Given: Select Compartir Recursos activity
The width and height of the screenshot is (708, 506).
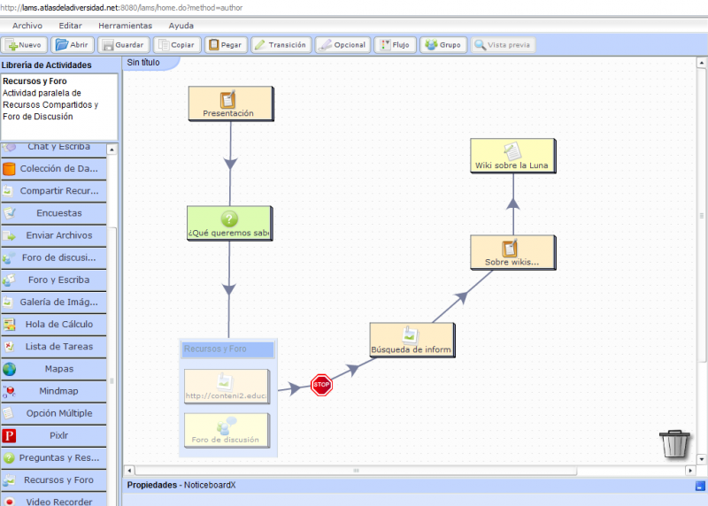Looking at the screenshot, I should (x=54, y=191).
